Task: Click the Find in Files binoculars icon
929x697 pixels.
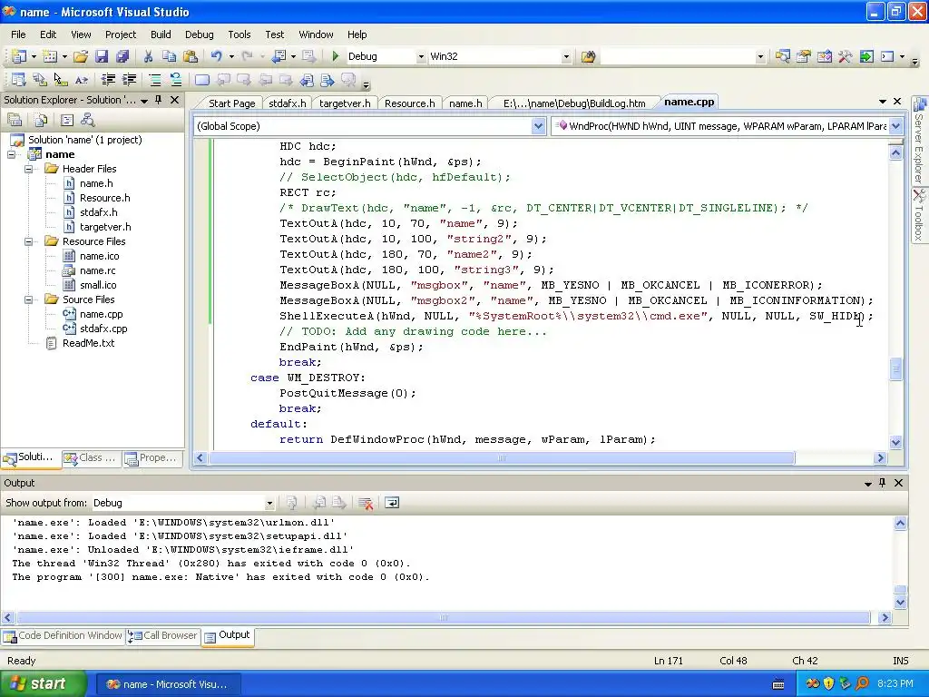Action: (588, 56)
